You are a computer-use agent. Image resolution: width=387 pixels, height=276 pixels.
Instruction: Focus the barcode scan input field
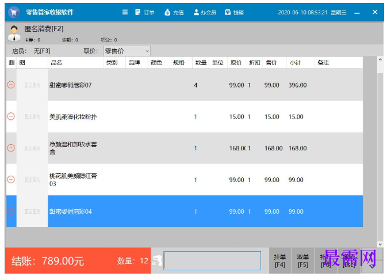tap(212, 260)
